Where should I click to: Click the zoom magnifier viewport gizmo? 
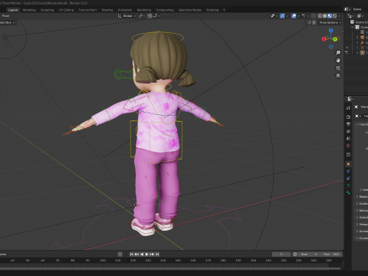point(338,53)
